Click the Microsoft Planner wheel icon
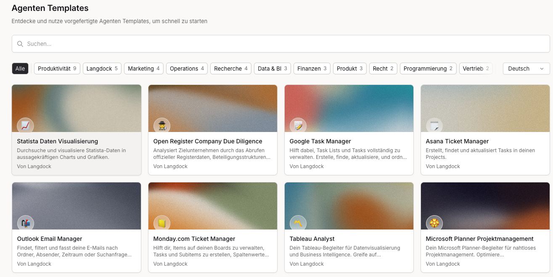 (x=434, y=223)
